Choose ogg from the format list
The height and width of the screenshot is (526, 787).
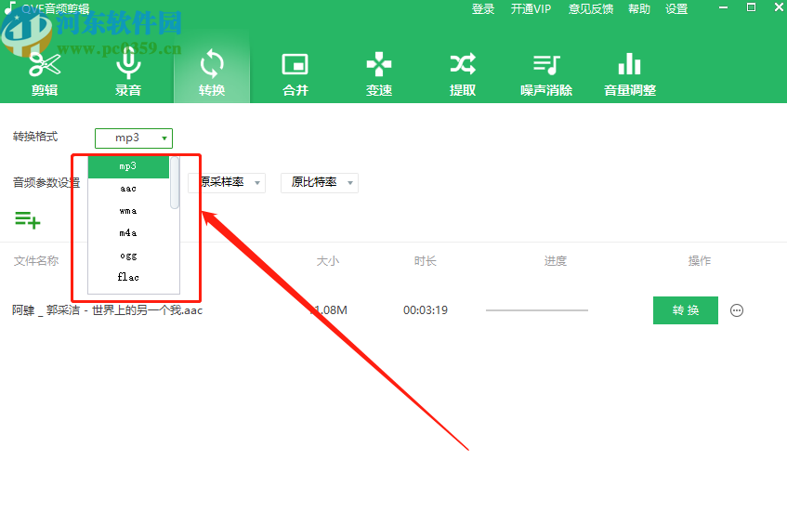[x=128, y=256]
